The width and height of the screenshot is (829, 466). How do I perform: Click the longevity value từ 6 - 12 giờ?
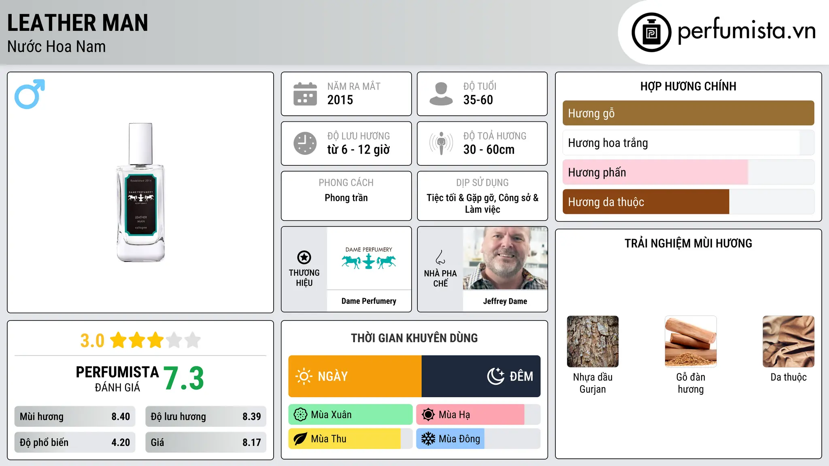(359, 150)
